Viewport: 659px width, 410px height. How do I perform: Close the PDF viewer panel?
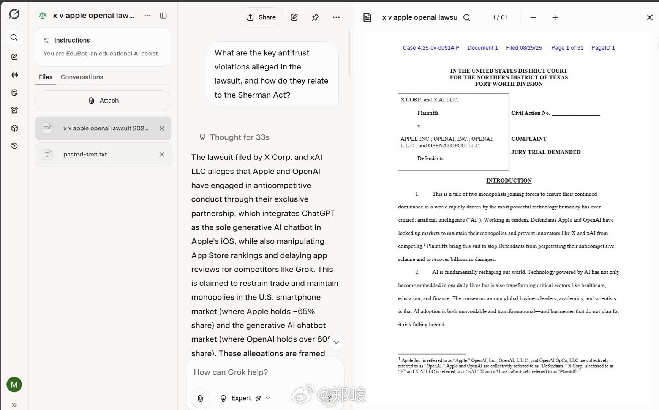[650, 17]
